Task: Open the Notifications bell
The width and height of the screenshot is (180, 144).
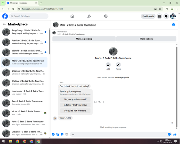Action: [166, 16]
